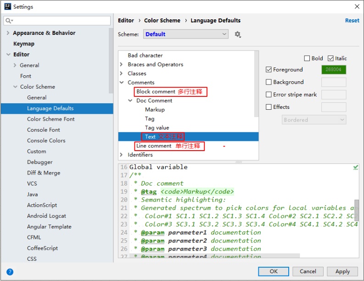Select the Block comment item

(x=156, y=92)
